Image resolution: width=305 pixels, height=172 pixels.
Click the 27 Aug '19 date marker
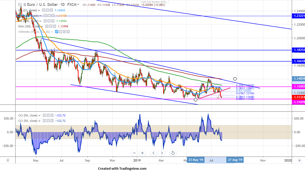[235, 160]
